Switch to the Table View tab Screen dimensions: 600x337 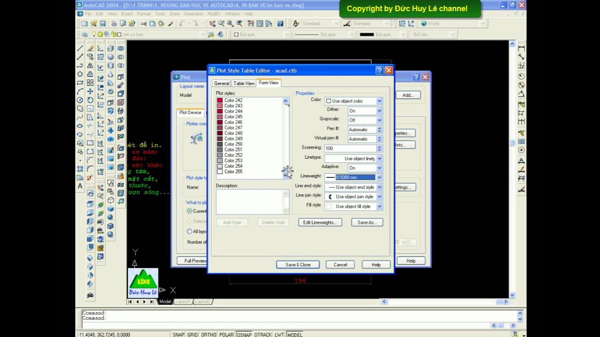click(x=244, y=83)
